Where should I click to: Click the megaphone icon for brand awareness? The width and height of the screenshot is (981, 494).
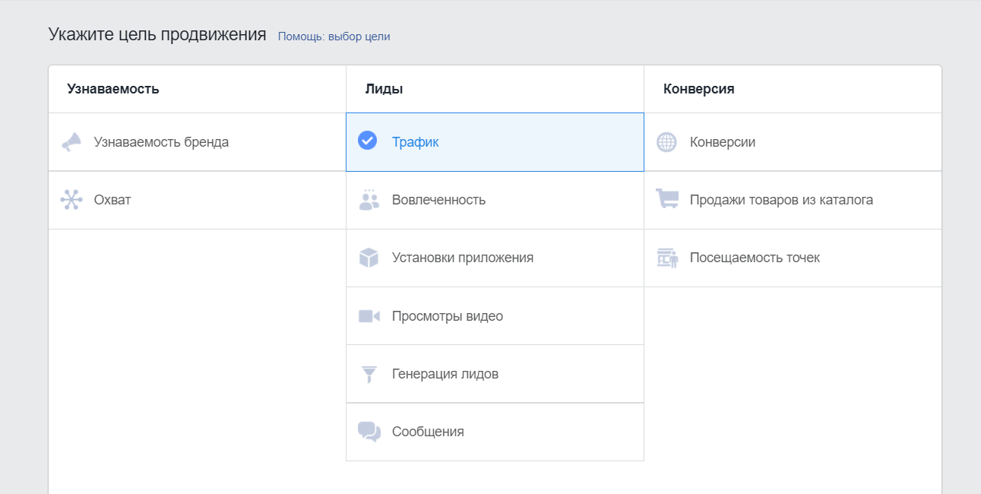[x=71, y=142]
